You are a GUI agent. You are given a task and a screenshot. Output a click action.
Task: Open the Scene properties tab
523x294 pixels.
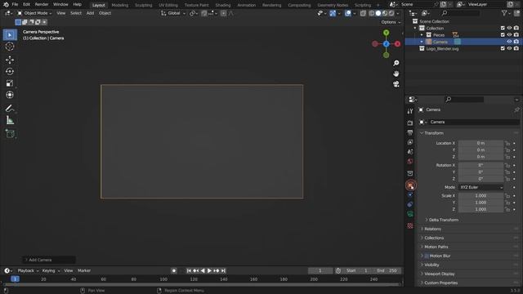(410, 152)
